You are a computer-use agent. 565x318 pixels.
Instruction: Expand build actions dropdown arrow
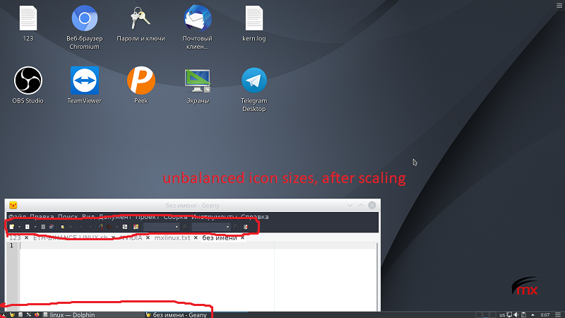point(117,227)
